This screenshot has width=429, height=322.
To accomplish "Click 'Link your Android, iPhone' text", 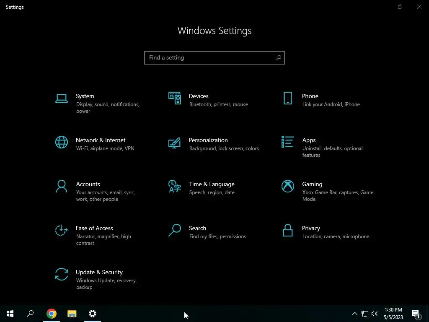I will tap(331, 104).
